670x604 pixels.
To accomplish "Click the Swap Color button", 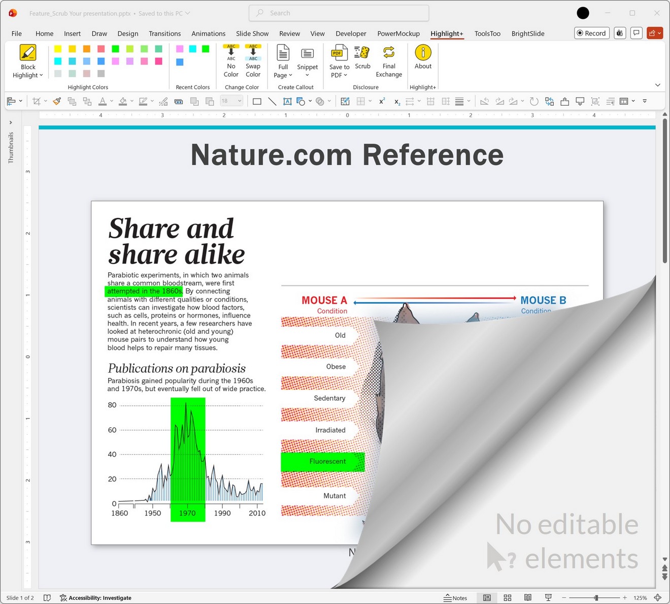I will 253,61.
